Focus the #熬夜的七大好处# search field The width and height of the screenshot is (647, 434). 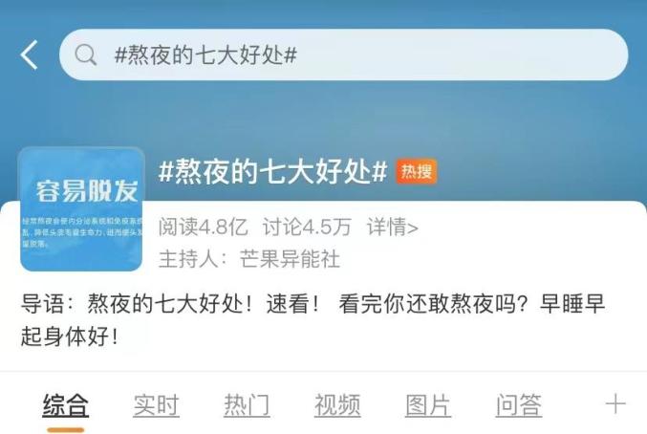(343, 54)
